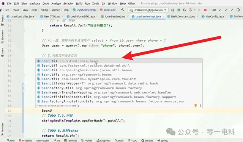Screen dimensions: 243x142
Task: Open the Analyze menu
Action: point(56,3)
